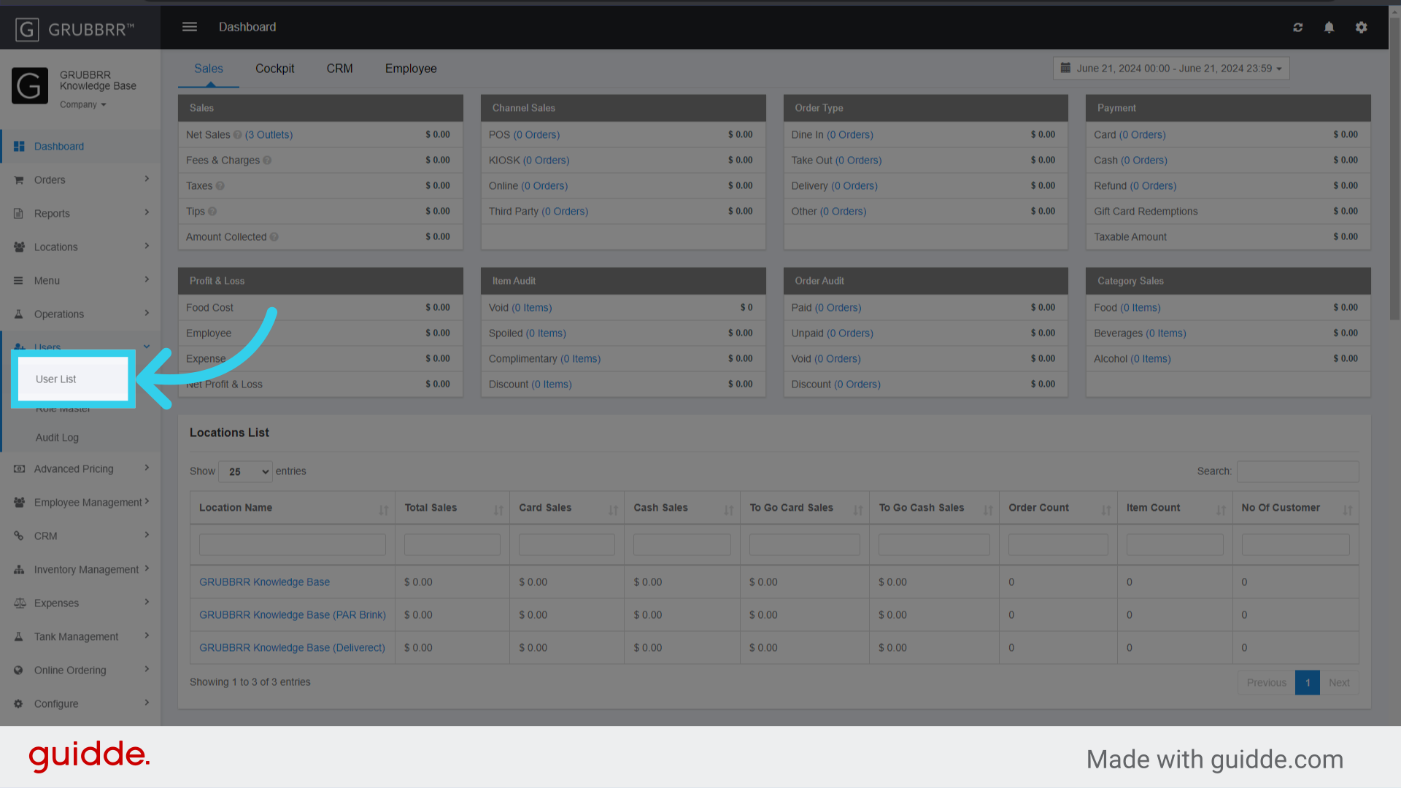The image size is (1401, 788).
Task: Click the Expenses scale icon
Action: pos(19,603)
